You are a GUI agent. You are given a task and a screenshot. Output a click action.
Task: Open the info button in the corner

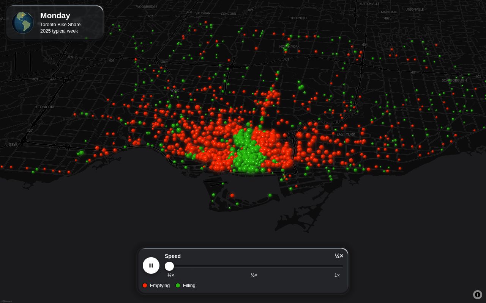pos(478,295)
